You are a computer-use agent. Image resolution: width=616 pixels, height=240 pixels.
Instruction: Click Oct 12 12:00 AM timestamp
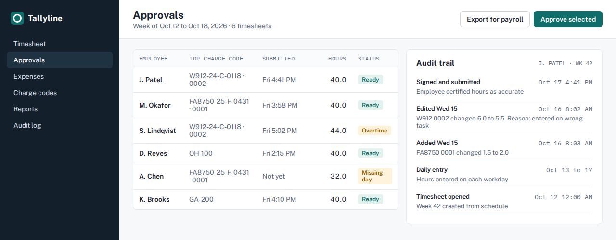[x=564, y=197]
